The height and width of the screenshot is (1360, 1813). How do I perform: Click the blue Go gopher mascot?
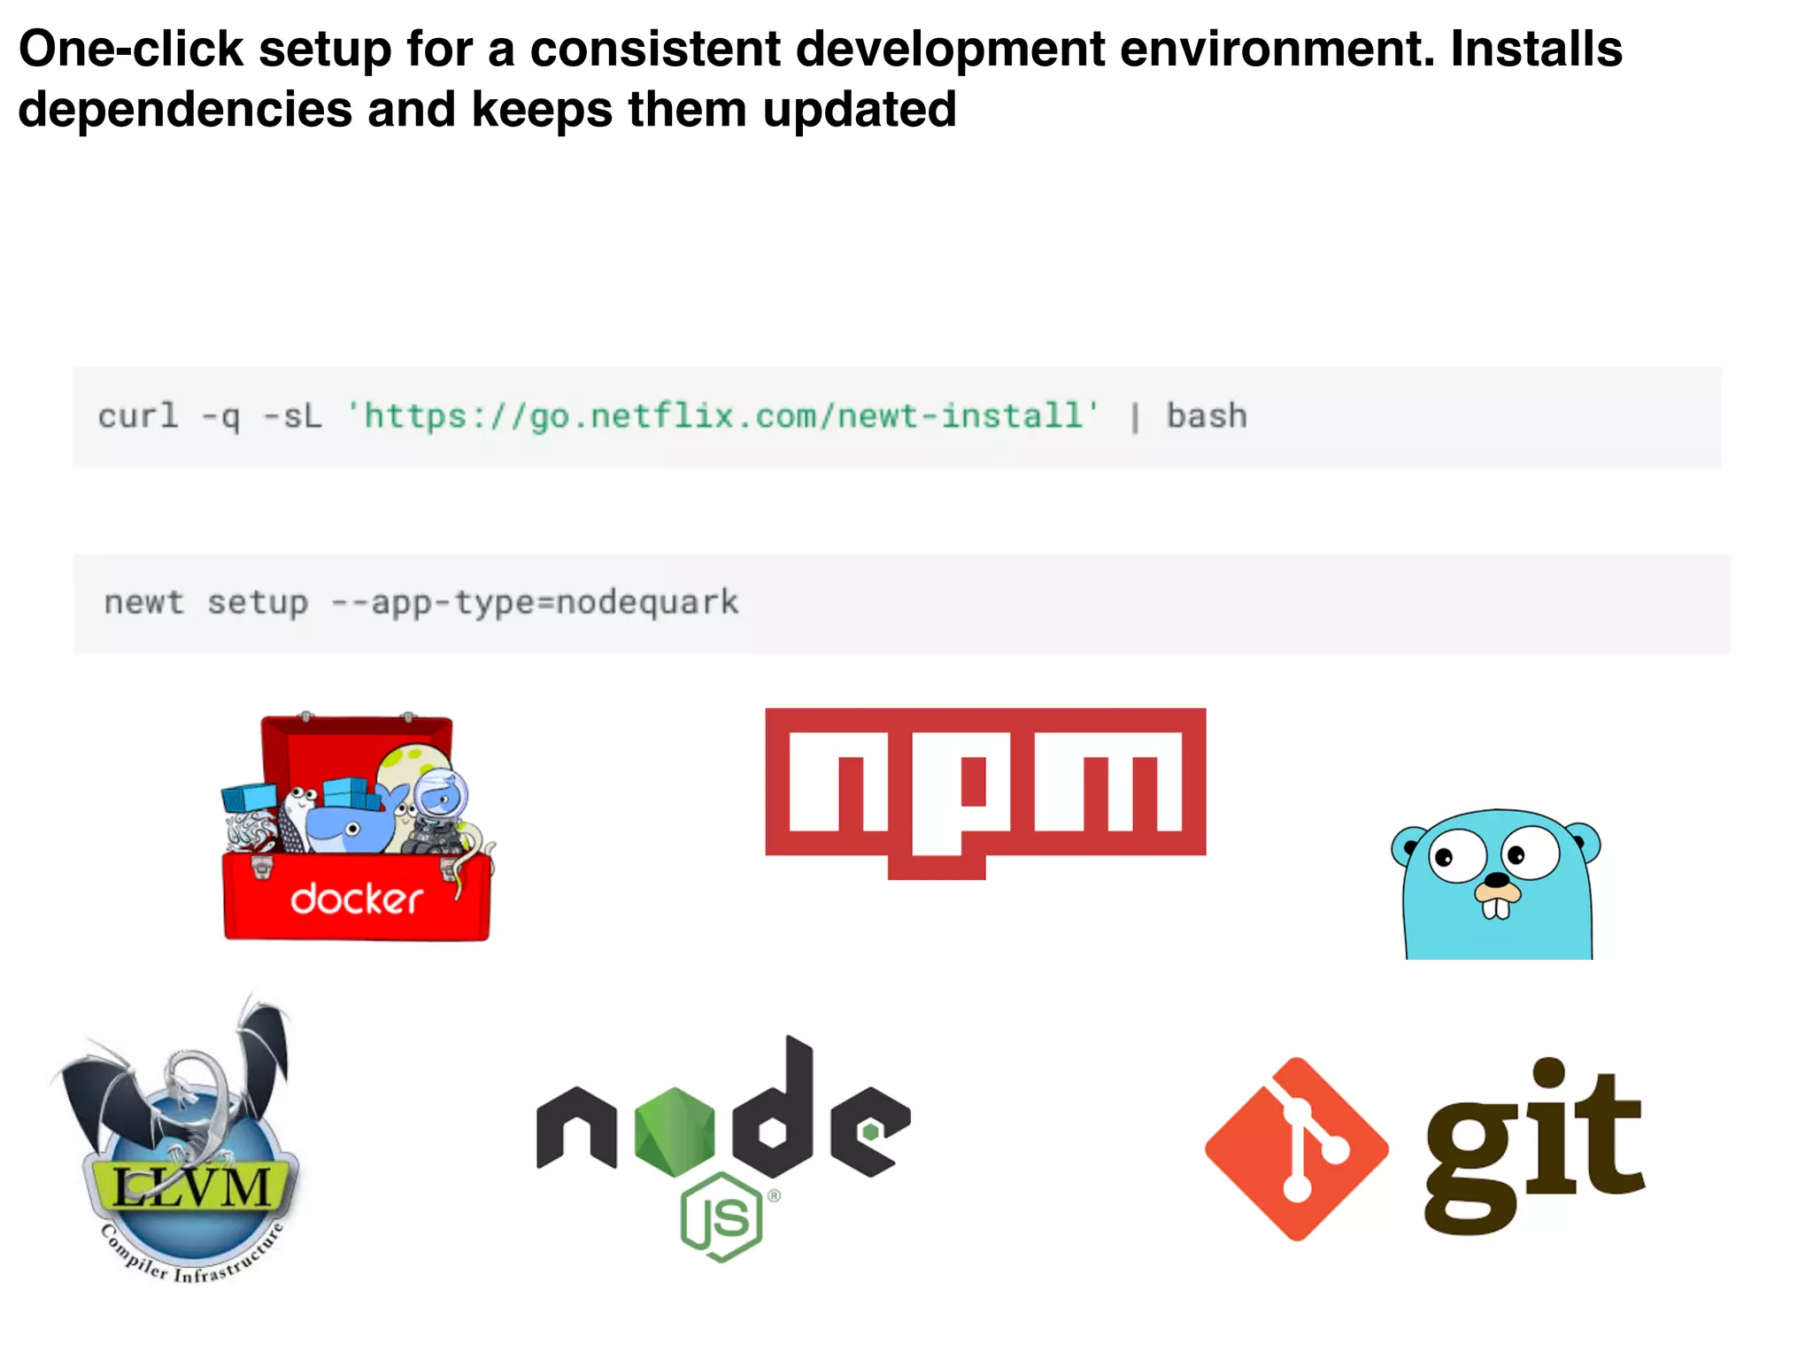pyautogui.click(x=1496, y=884)
